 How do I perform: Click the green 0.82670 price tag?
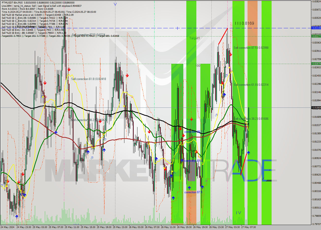(x=316, y=64)
